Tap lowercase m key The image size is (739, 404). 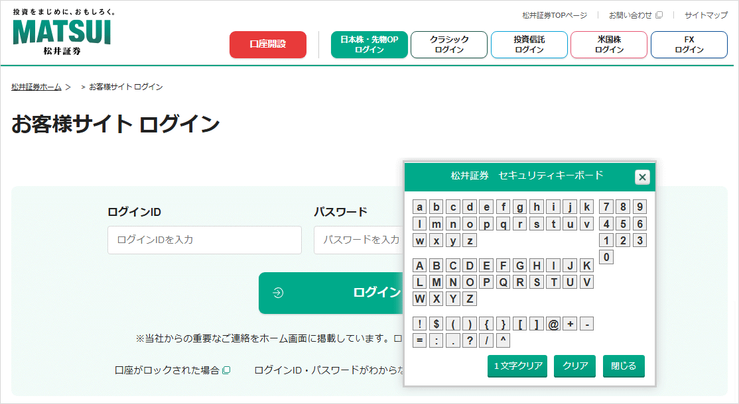point(437,224)
